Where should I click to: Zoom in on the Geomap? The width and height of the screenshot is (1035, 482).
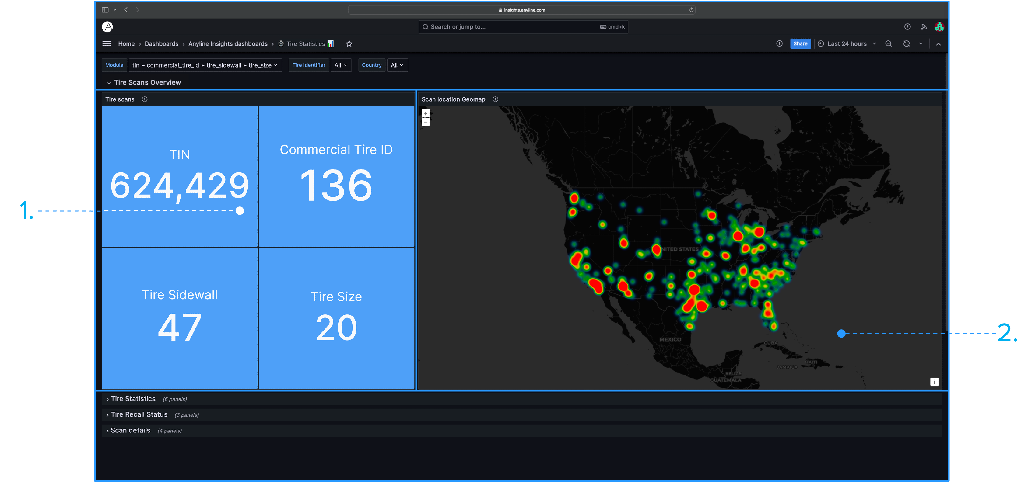tap(426, 113)
